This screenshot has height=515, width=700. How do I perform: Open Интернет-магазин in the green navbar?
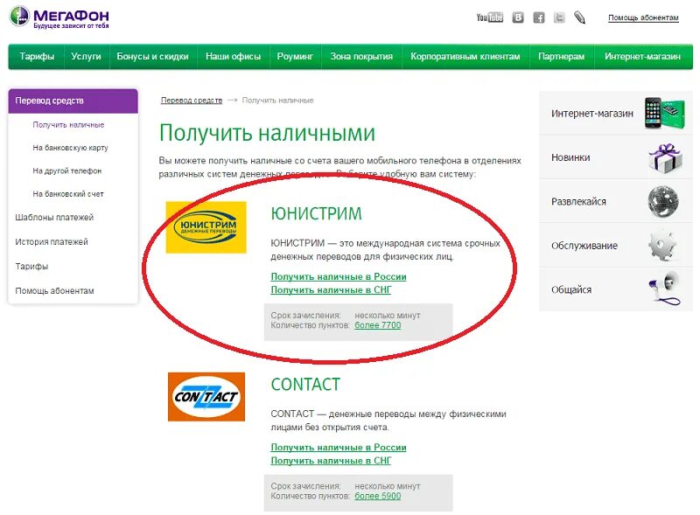(x=642, y=56)
